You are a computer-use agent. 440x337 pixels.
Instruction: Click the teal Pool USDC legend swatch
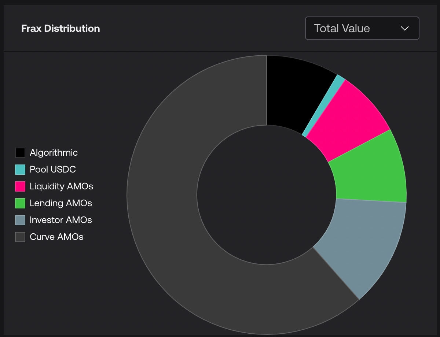[x=20, y=170]
